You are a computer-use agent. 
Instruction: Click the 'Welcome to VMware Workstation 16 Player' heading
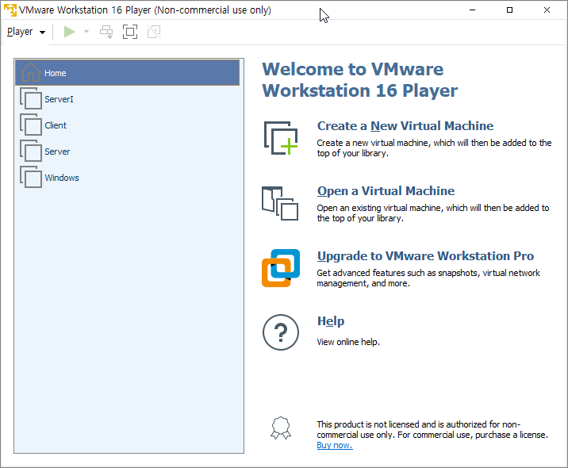pyautogui.click(x=359, y=79)
